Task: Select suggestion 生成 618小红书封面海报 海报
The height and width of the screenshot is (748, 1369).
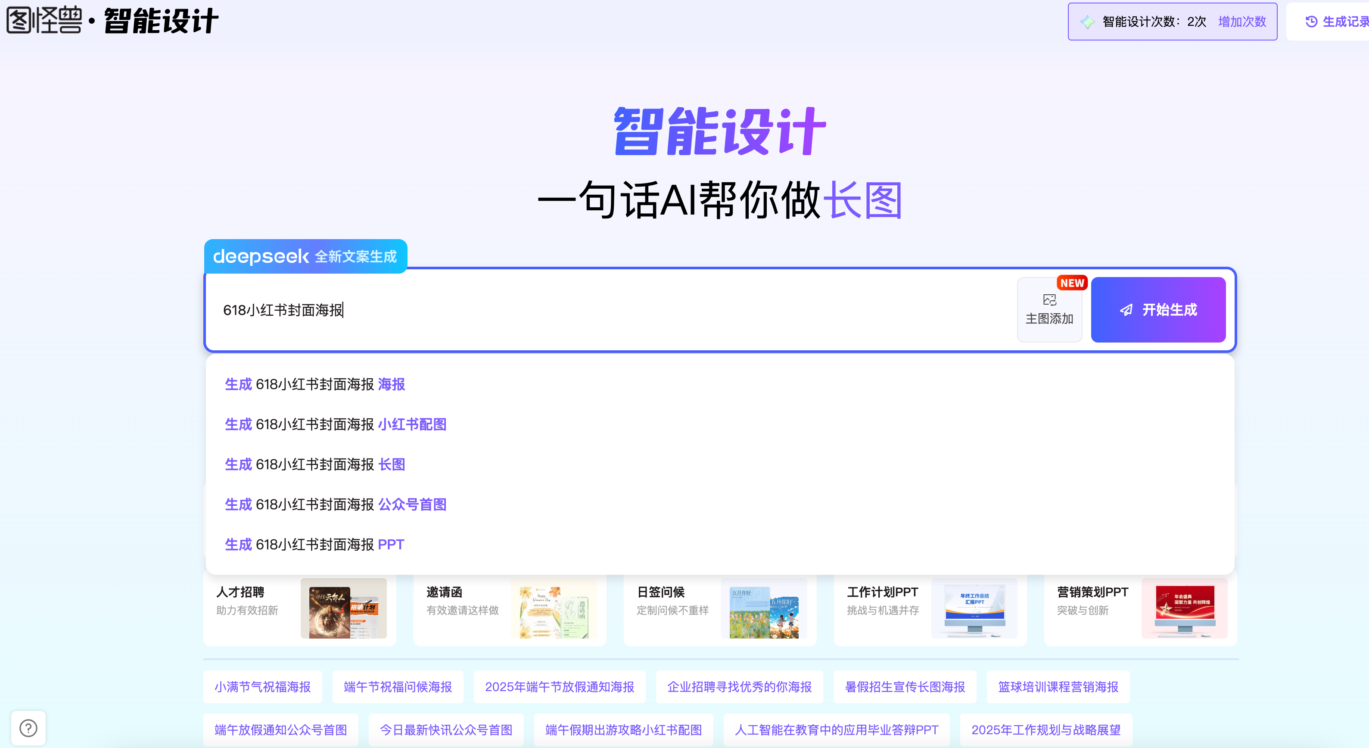Action: point(314,384)
